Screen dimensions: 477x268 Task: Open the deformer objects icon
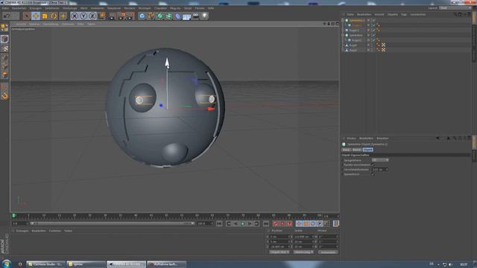(177, 16)
